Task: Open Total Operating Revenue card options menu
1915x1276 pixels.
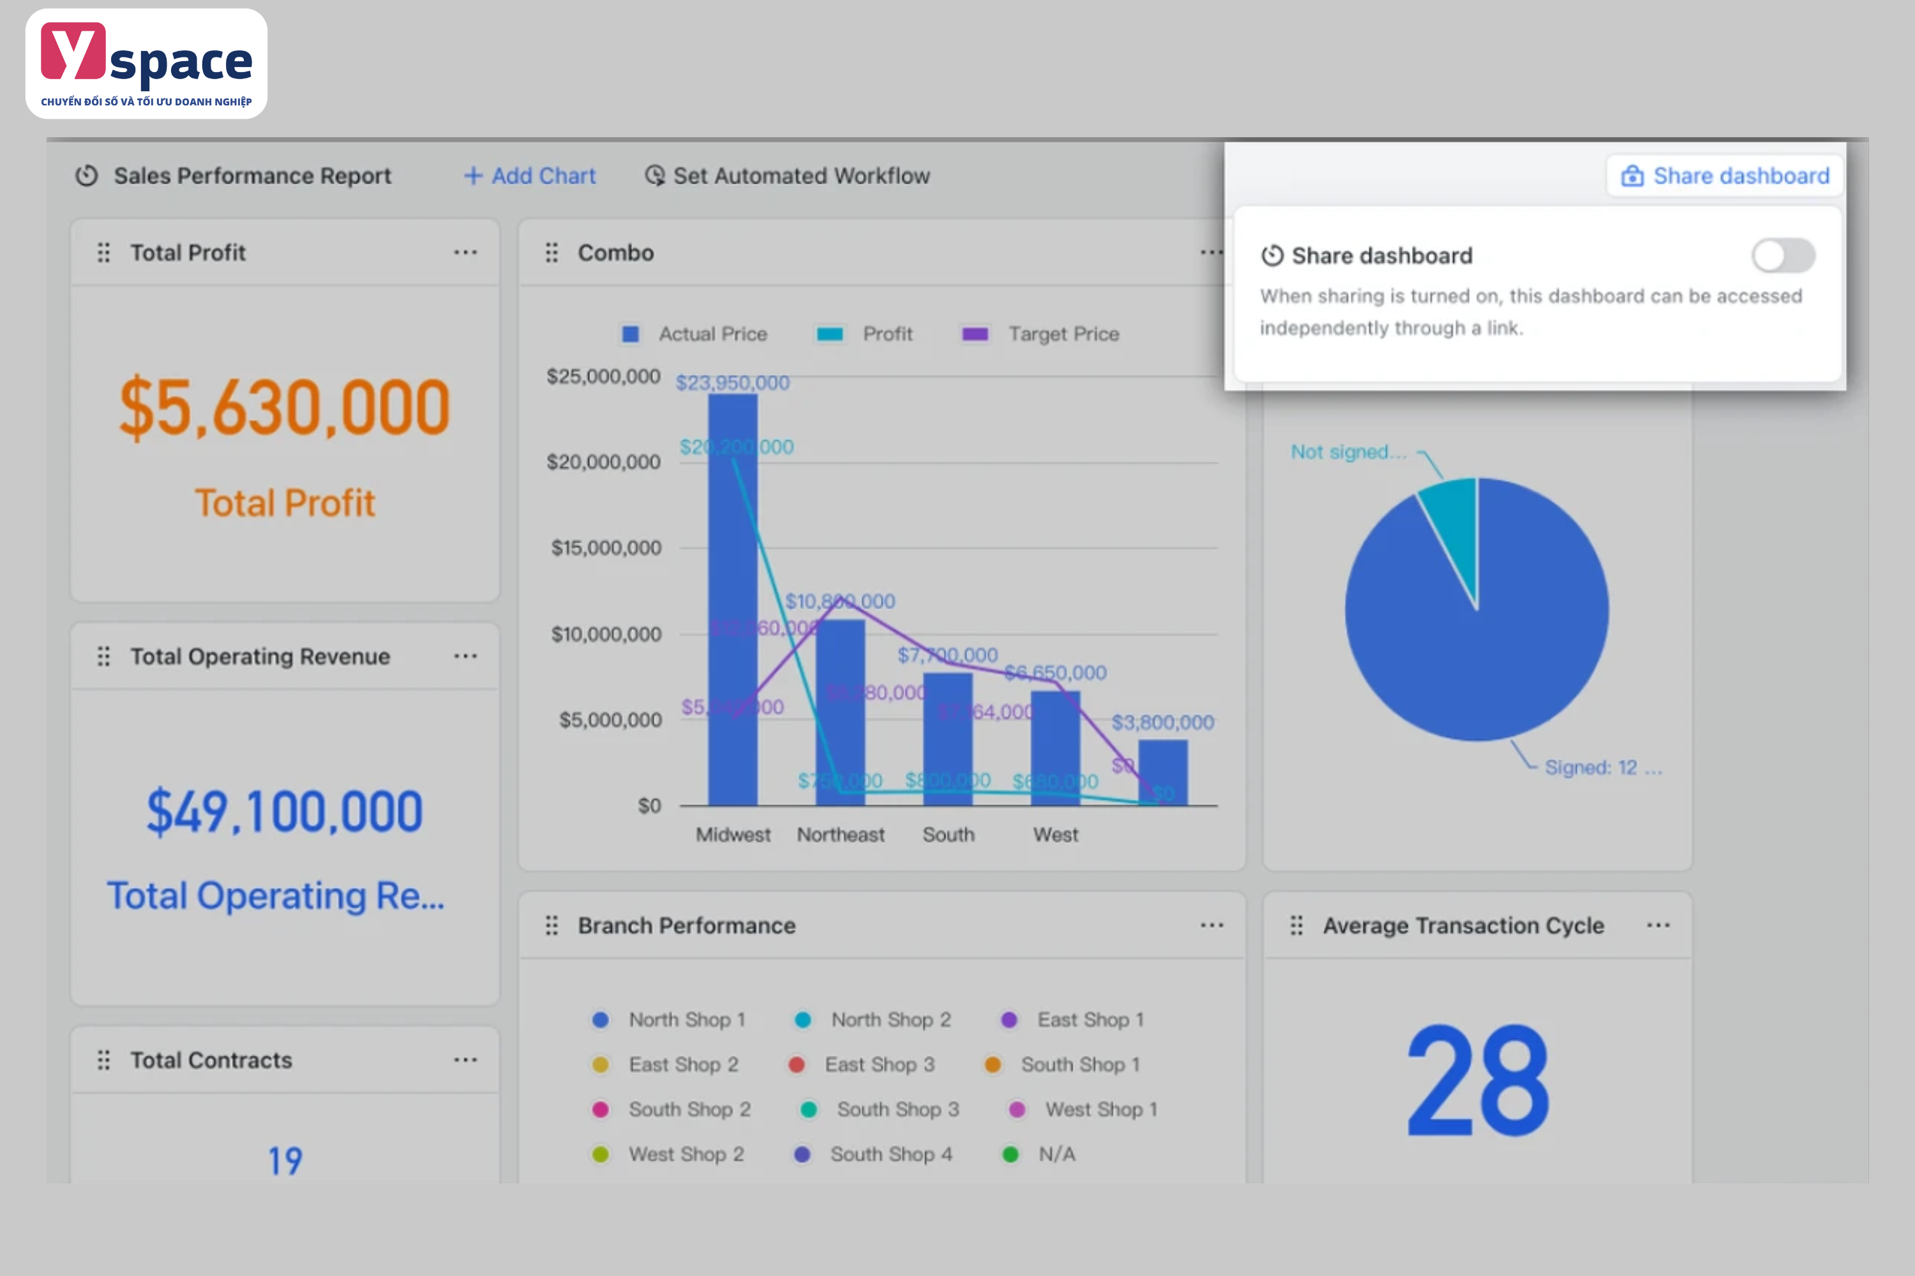Action: click(466, 656)
